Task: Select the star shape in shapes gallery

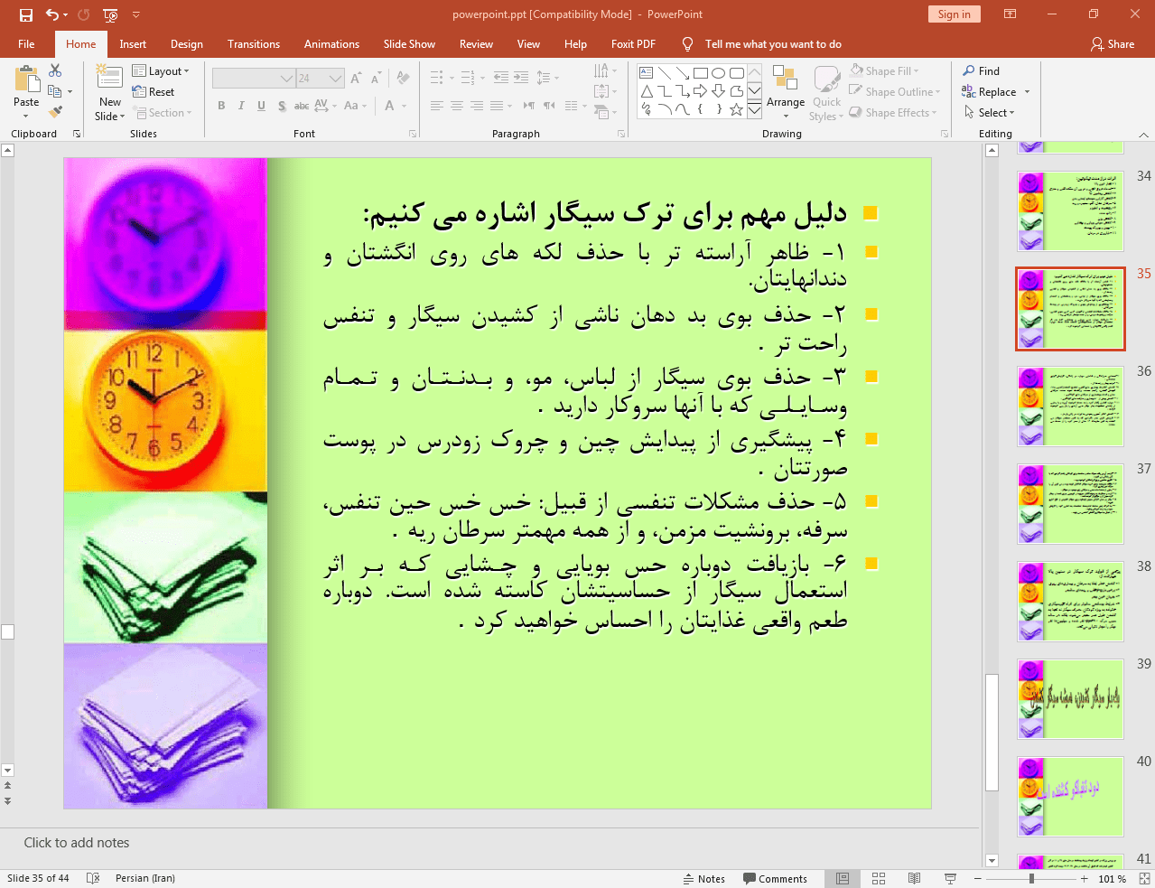Action: [x=736, y=109]
